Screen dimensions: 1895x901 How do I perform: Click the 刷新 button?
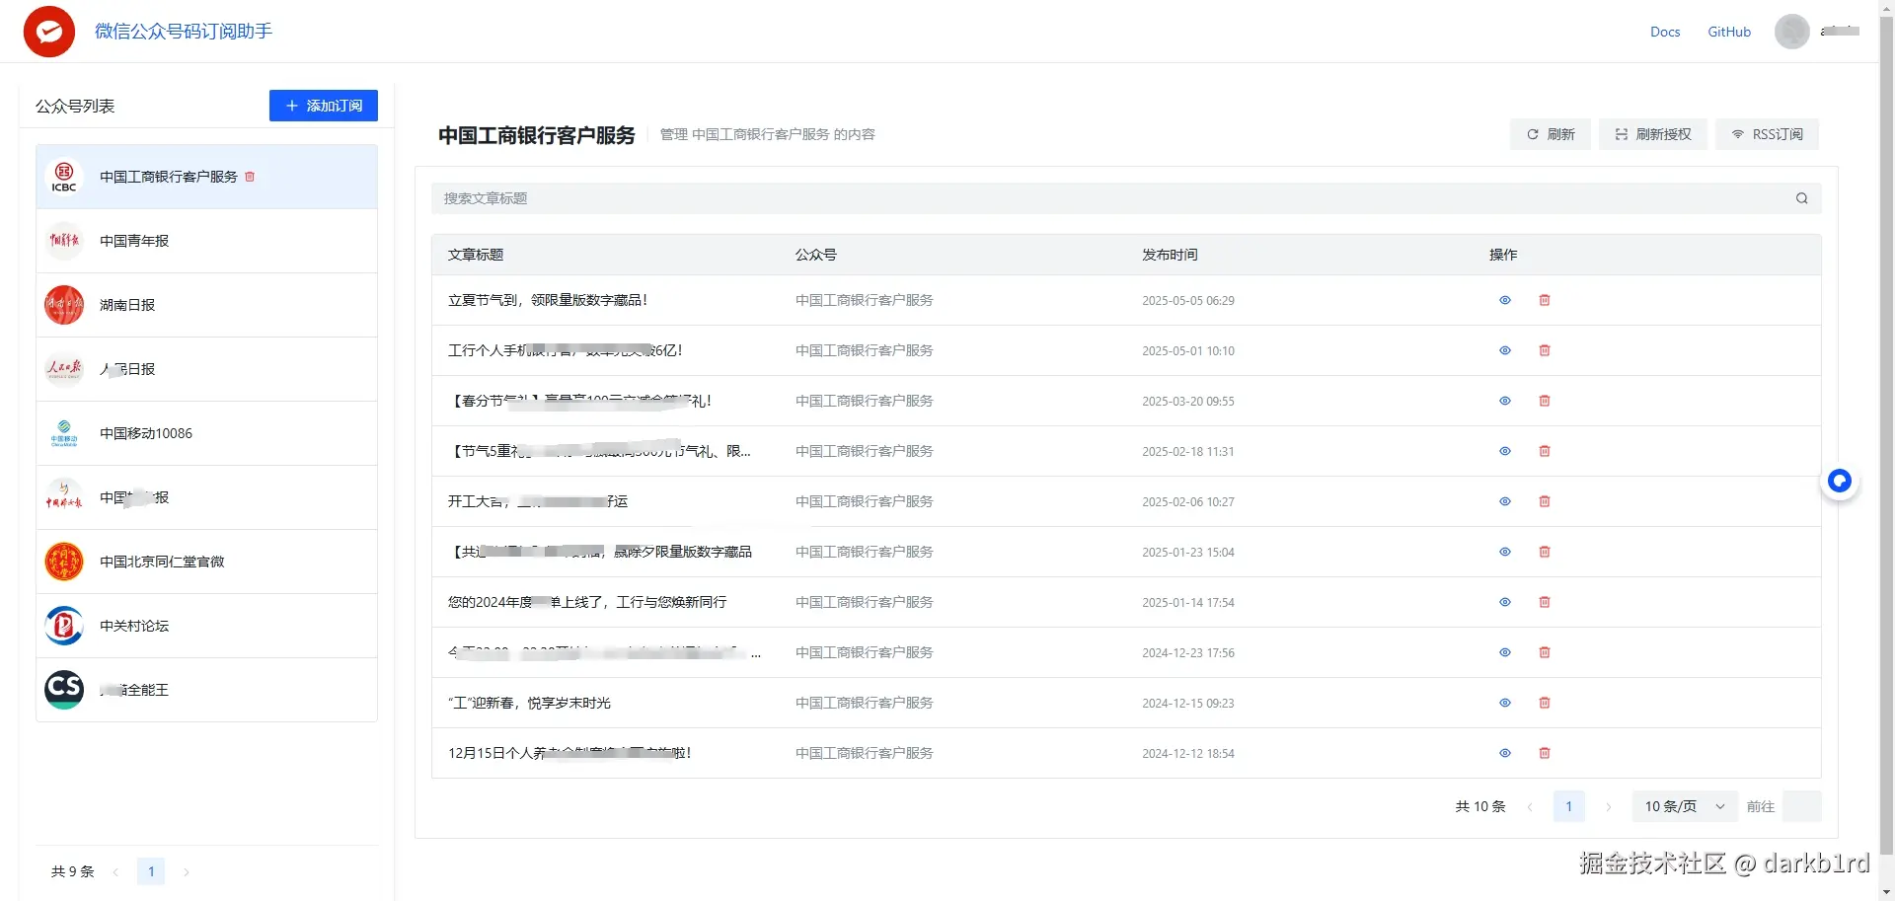coord(1551,134)
